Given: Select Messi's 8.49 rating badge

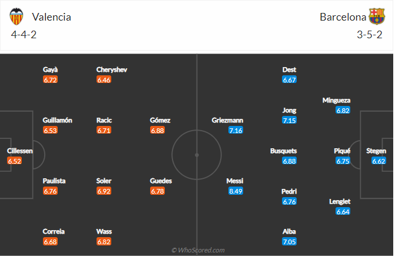Looking at the screenshot, I should (235, 191).
